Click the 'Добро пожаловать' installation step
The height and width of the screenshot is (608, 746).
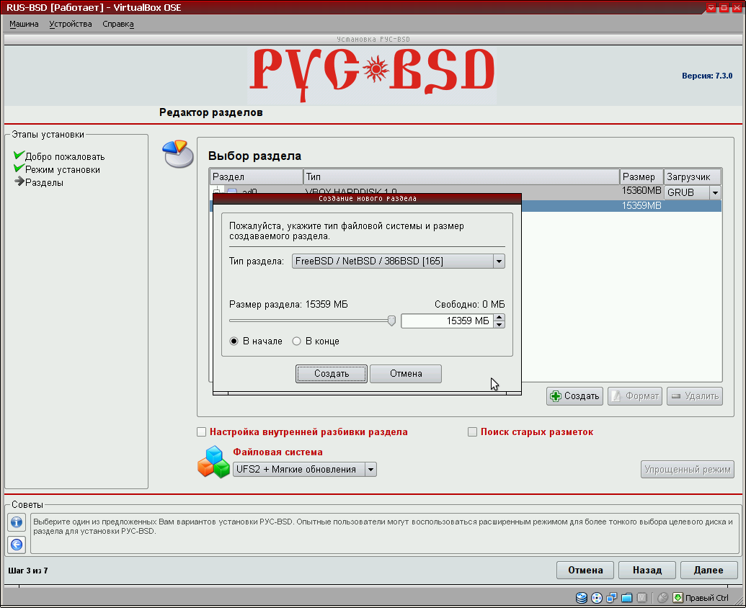click(x=65, y=157)
